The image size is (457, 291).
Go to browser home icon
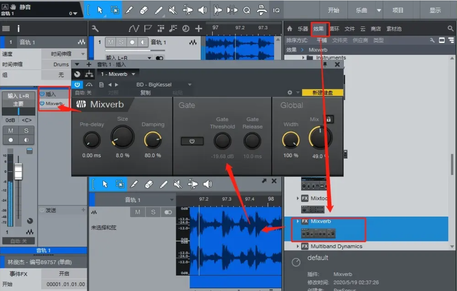click(x=290, y=28)
